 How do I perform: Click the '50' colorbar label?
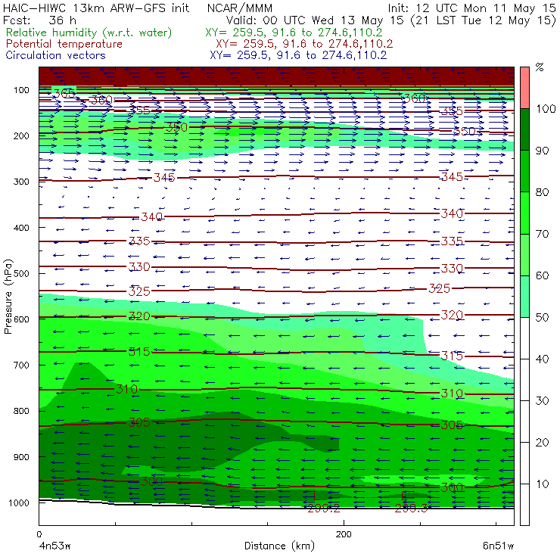[x=542, y=318]
